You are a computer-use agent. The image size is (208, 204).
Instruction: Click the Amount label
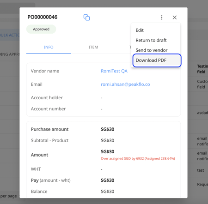[40, 155]
